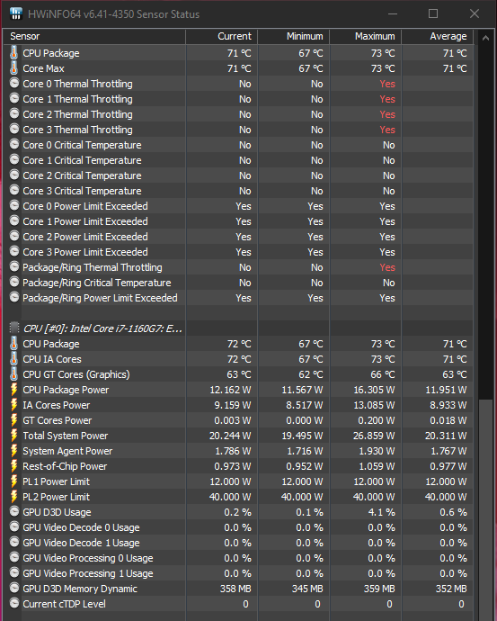Click 1.767 W average System Agent Power value

[448, 451]
